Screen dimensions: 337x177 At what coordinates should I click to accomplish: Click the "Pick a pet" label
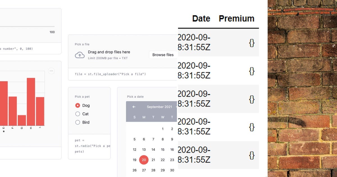point(82,97)
